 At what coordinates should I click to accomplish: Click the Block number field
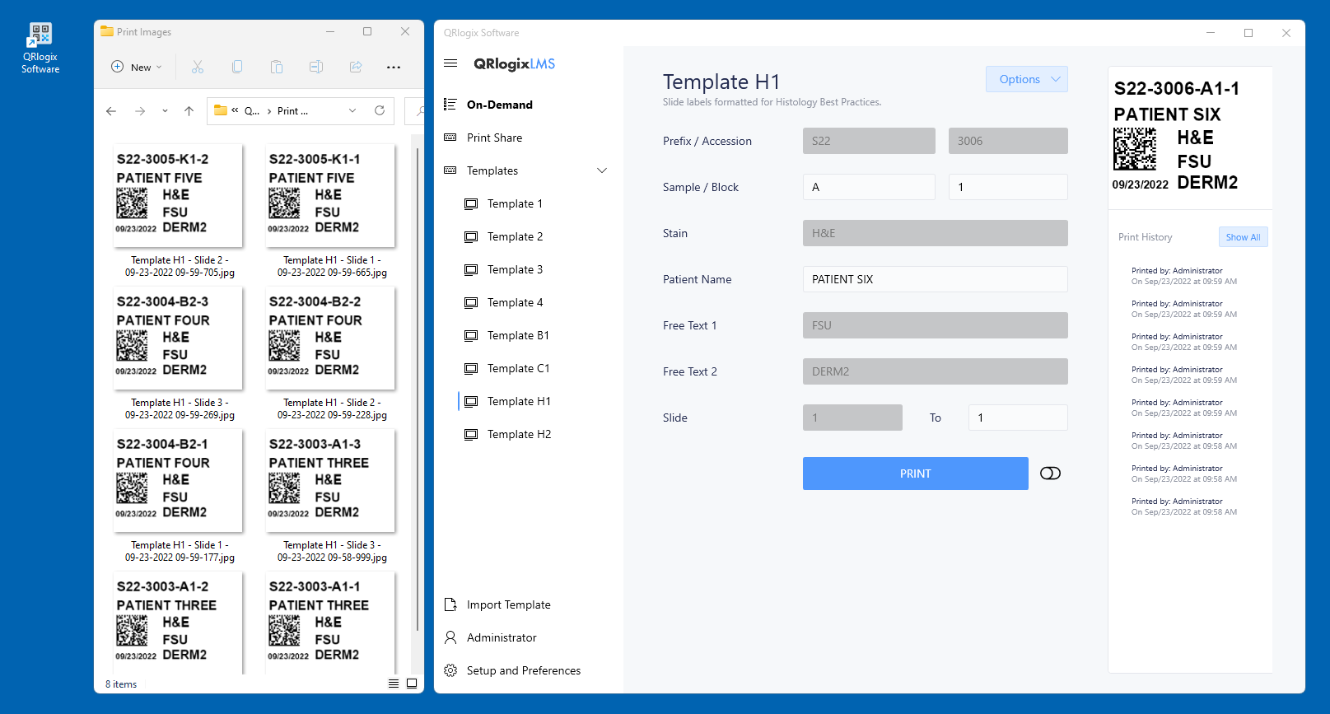tap(1008, 187)
